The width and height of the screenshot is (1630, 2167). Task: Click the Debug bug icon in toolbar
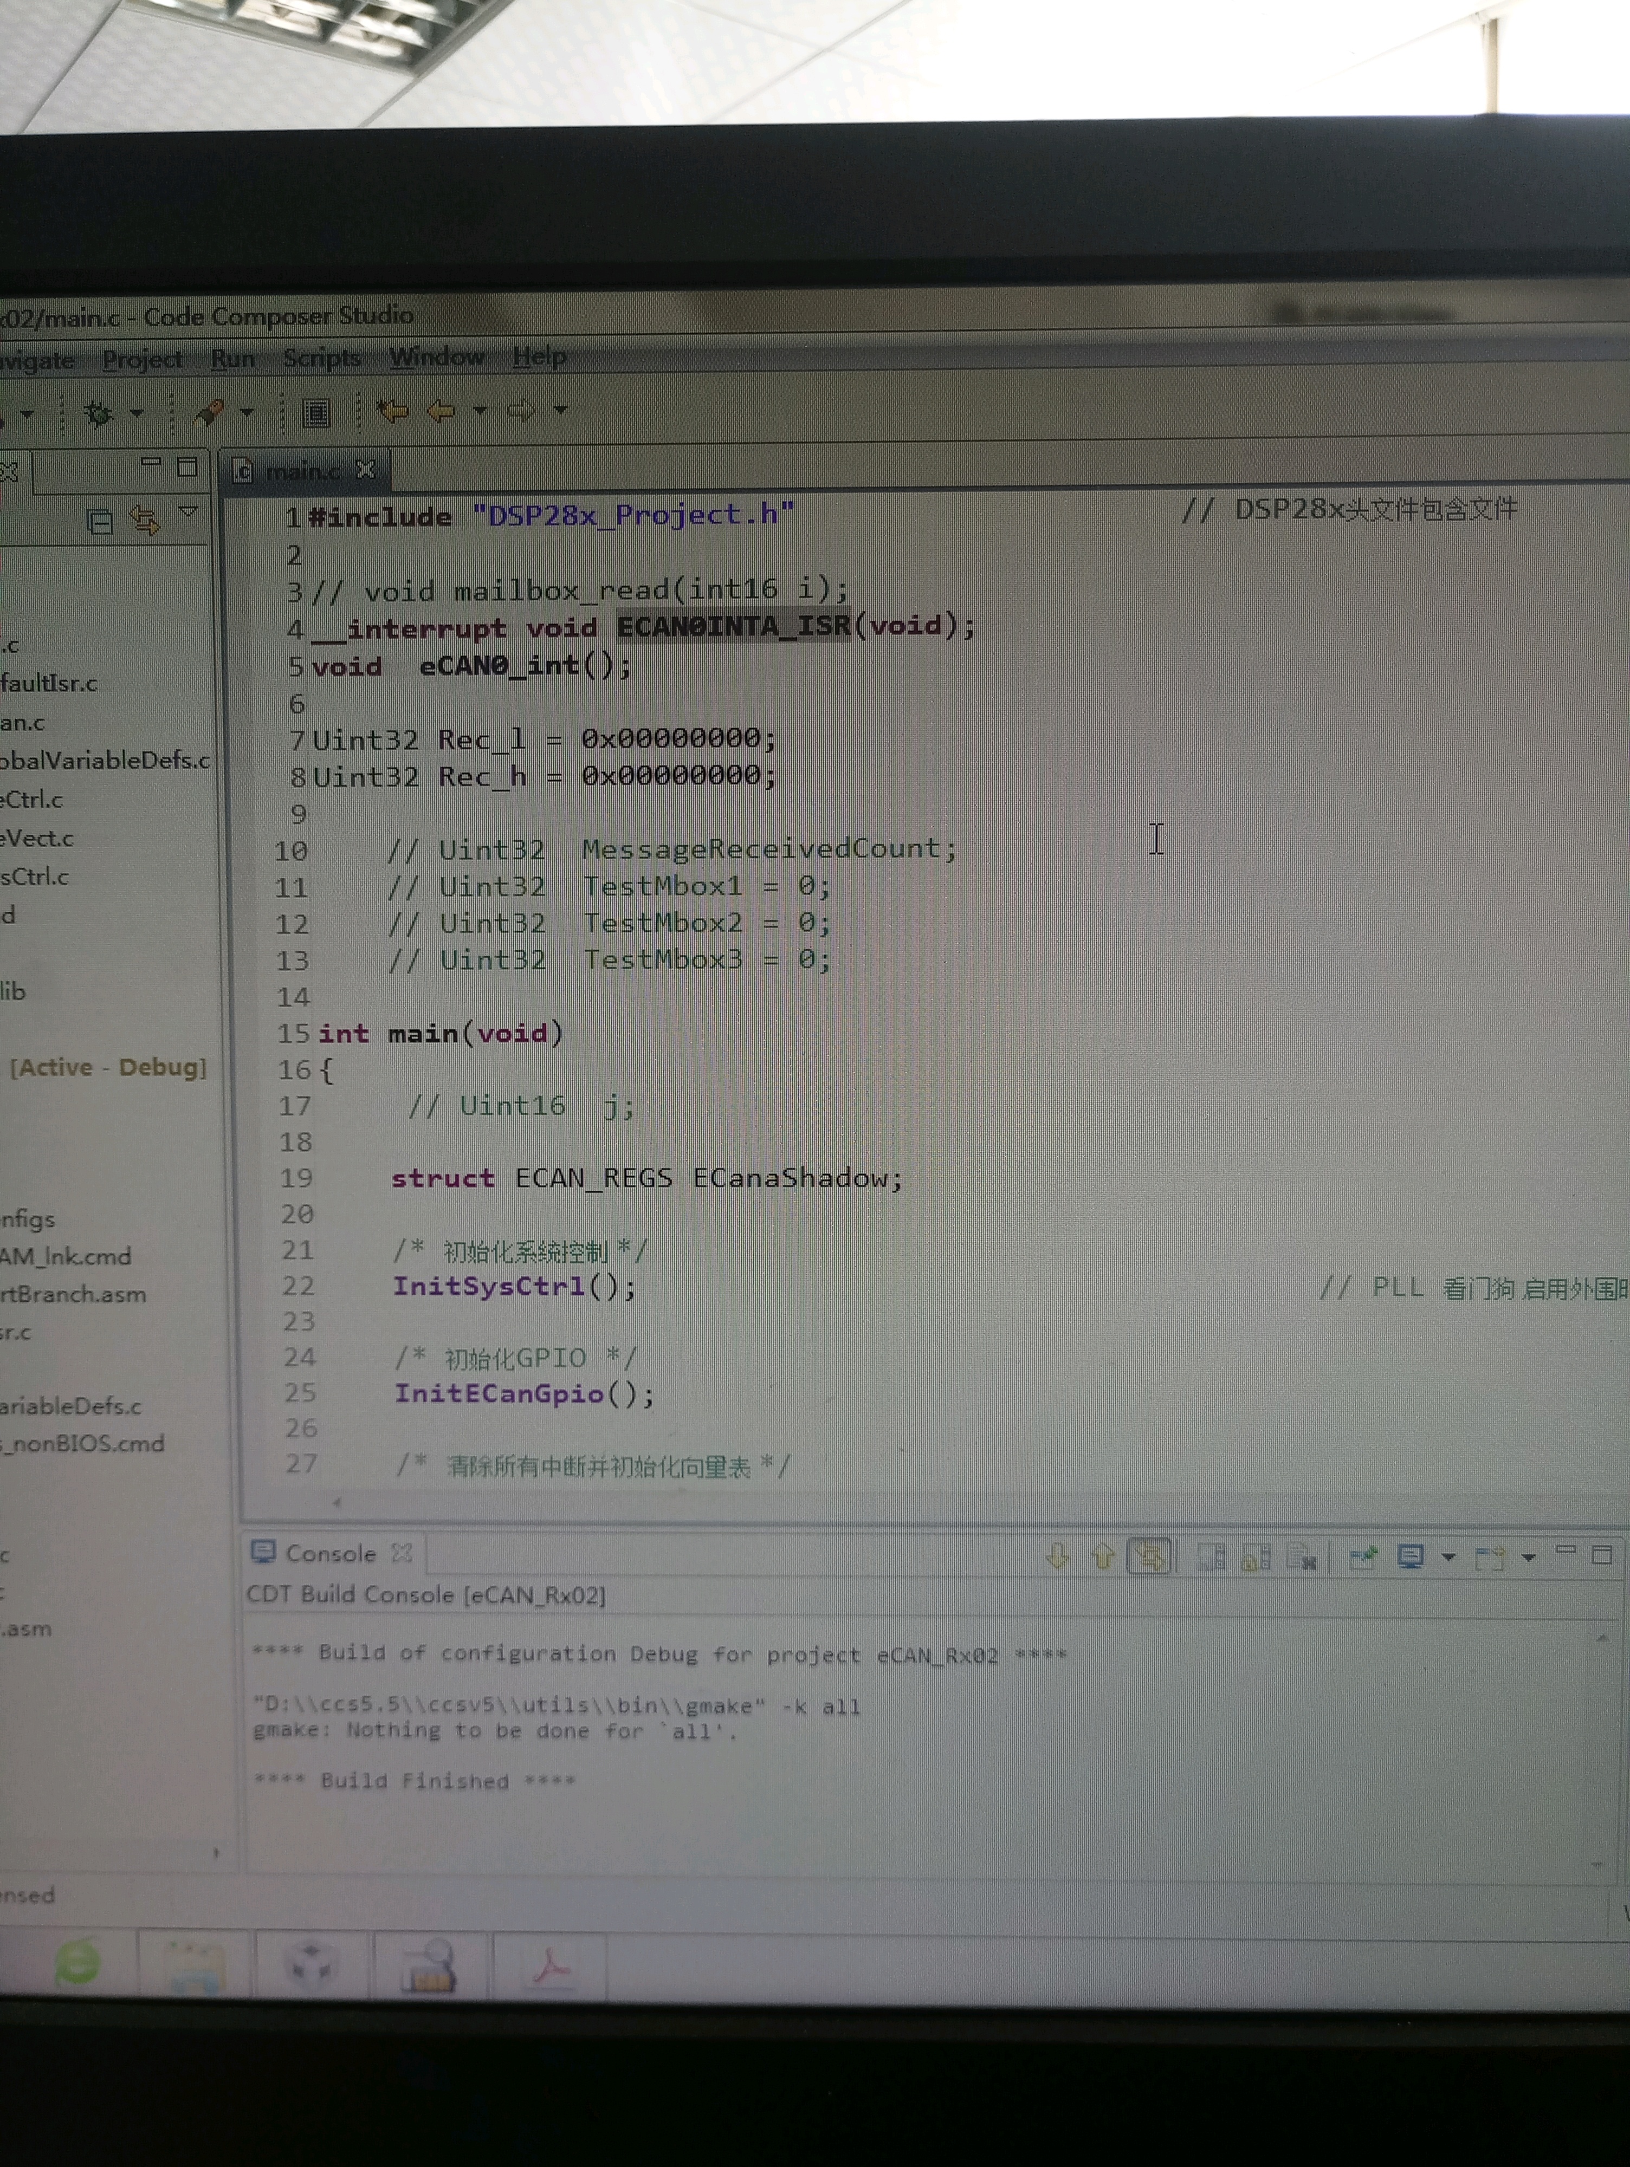tap(98, 413)
